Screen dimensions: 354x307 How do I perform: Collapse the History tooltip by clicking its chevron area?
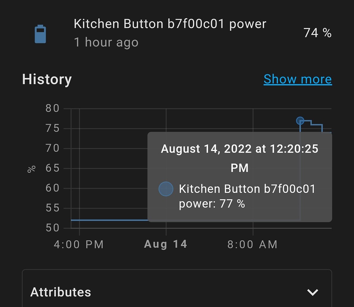click(x=313, y=292)
